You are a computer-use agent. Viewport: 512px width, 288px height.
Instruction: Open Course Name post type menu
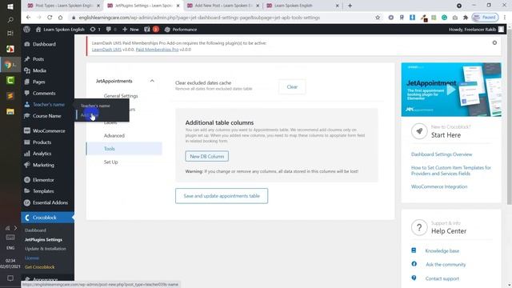coord(46,116)
